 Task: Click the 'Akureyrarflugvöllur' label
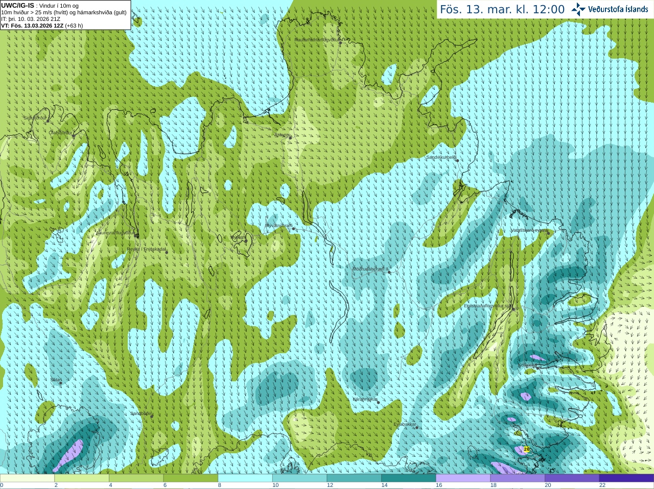click(x=116, y=232)
